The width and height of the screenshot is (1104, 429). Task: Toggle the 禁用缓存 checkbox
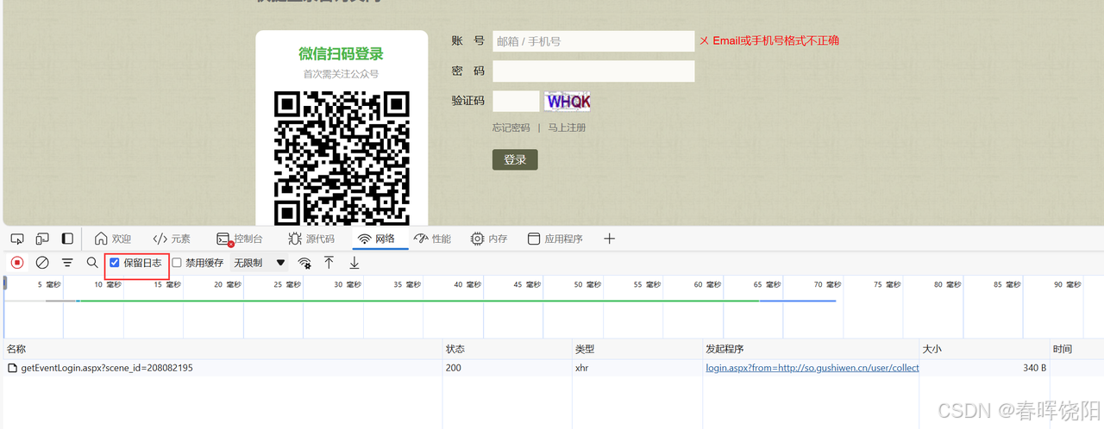177,263
